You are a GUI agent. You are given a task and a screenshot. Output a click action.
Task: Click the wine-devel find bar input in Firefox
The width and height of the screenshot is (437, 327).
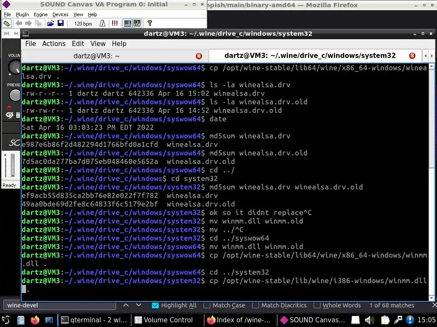pyautogui.click(x=60, y=305)
